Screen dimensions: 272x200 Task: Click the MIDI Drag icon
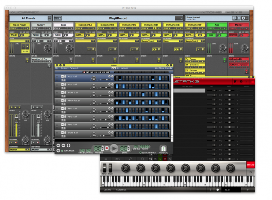[x=163, y=148]
